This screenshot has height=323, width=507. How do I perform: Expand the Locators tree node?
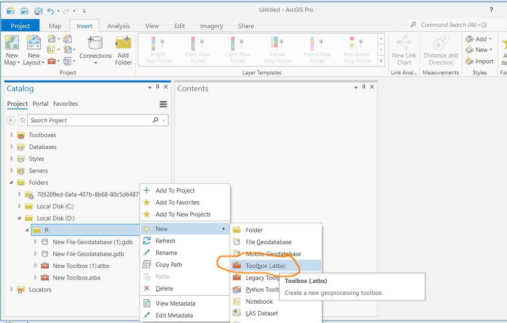pos(12,289)
